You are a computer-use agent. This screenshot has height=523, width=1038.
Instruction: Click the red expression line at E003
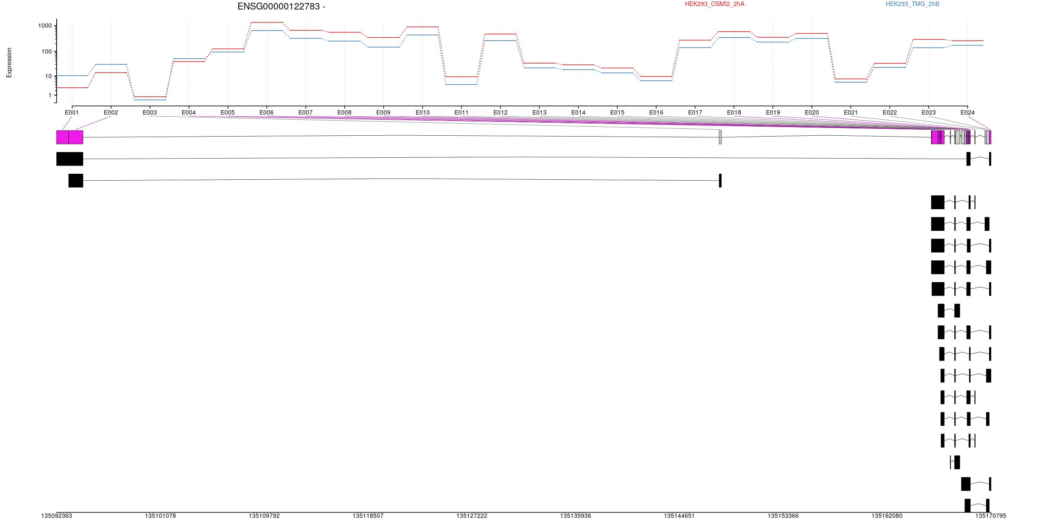pos(150,97)
